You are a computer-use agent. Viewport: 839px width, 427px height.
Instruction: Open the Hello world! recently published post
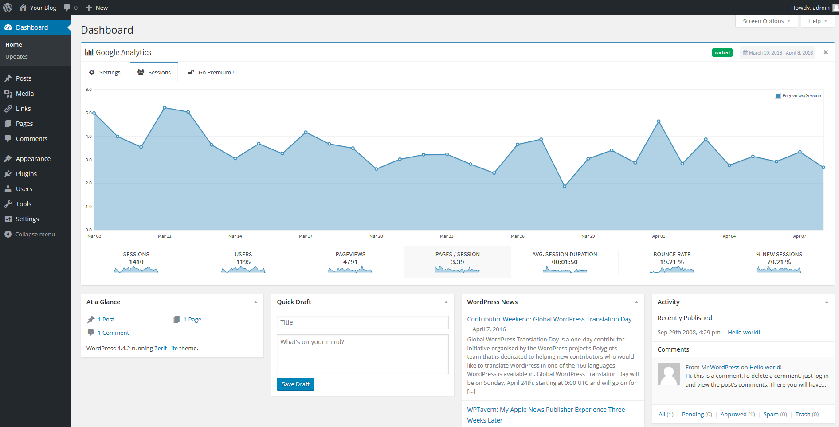[744, 332]
